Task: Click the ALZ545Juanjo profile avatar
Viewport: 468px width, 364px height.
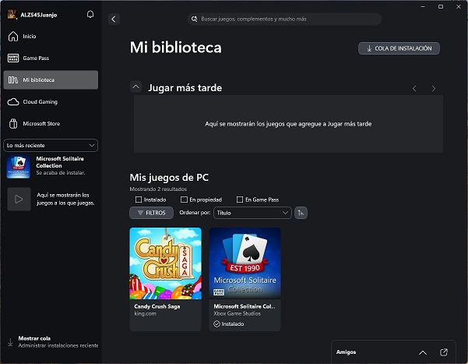Action: [12, 14]
